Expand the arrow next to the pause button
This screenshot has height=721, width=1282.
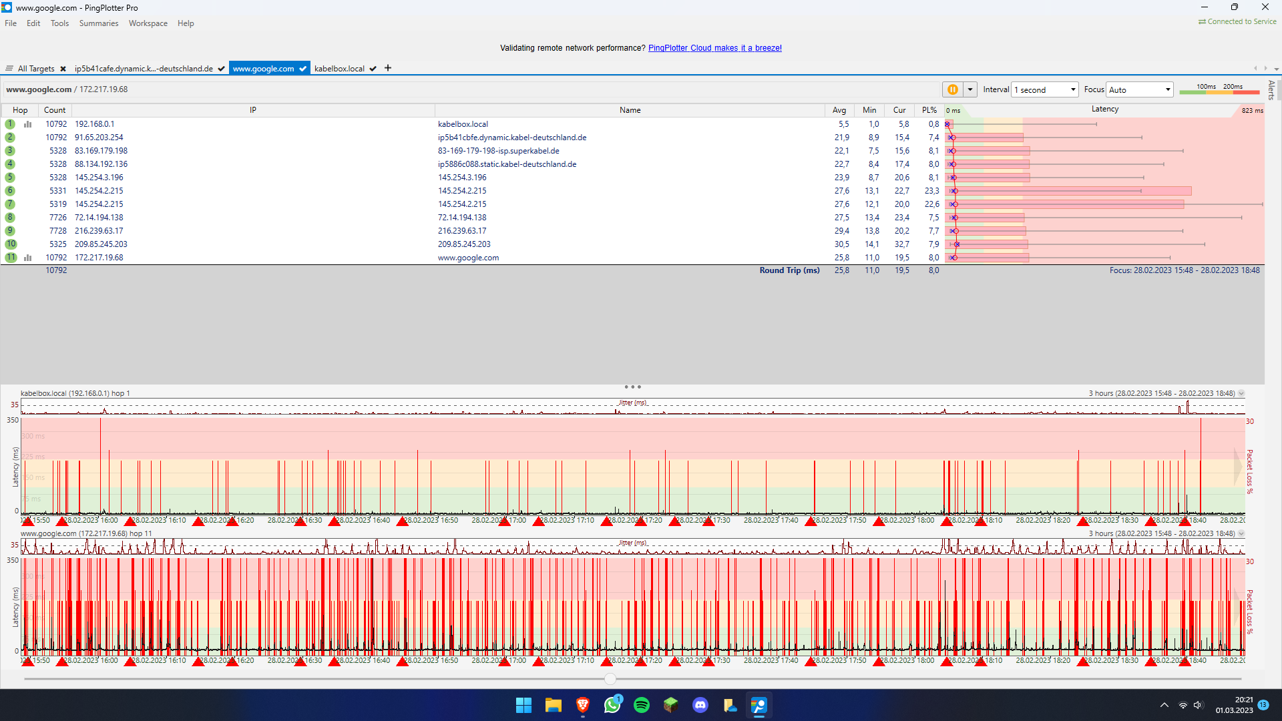click(970, 89)
